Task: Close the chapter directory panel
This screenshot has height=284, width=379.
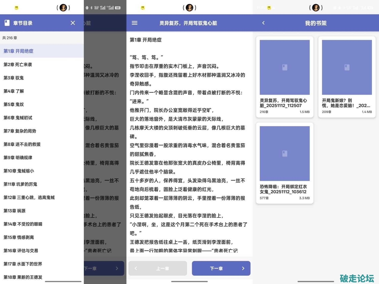Action: pos(73,23)
